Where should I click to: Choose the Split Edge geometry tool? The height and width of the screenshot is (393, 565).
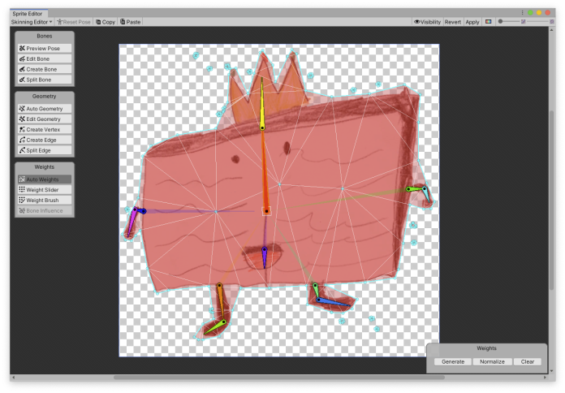[x=45, y=151]
